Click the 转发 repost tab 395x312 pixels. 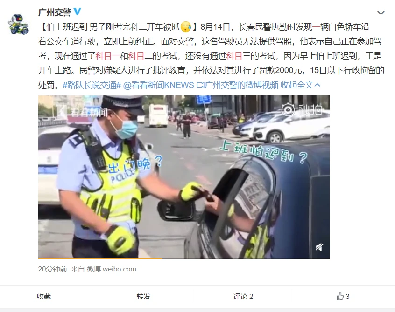tap(143, 297)
